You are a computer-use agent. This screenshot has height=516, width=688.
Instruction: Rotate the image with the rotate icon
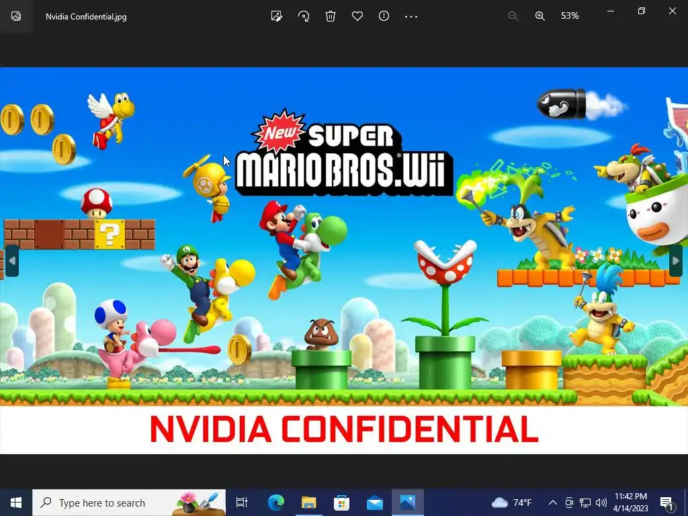[304, 16]
